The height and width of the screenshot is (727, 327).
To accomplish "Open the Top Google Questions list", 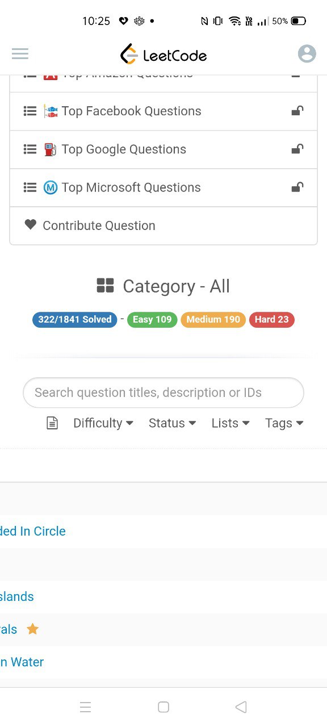I will 163,149.
